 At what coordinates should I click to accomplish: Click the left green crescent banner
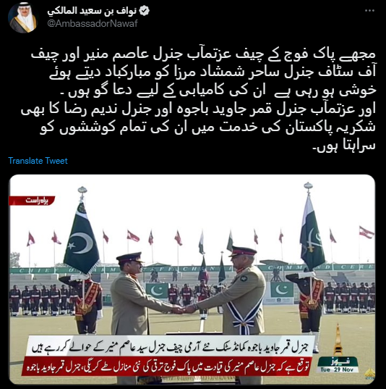156,290
